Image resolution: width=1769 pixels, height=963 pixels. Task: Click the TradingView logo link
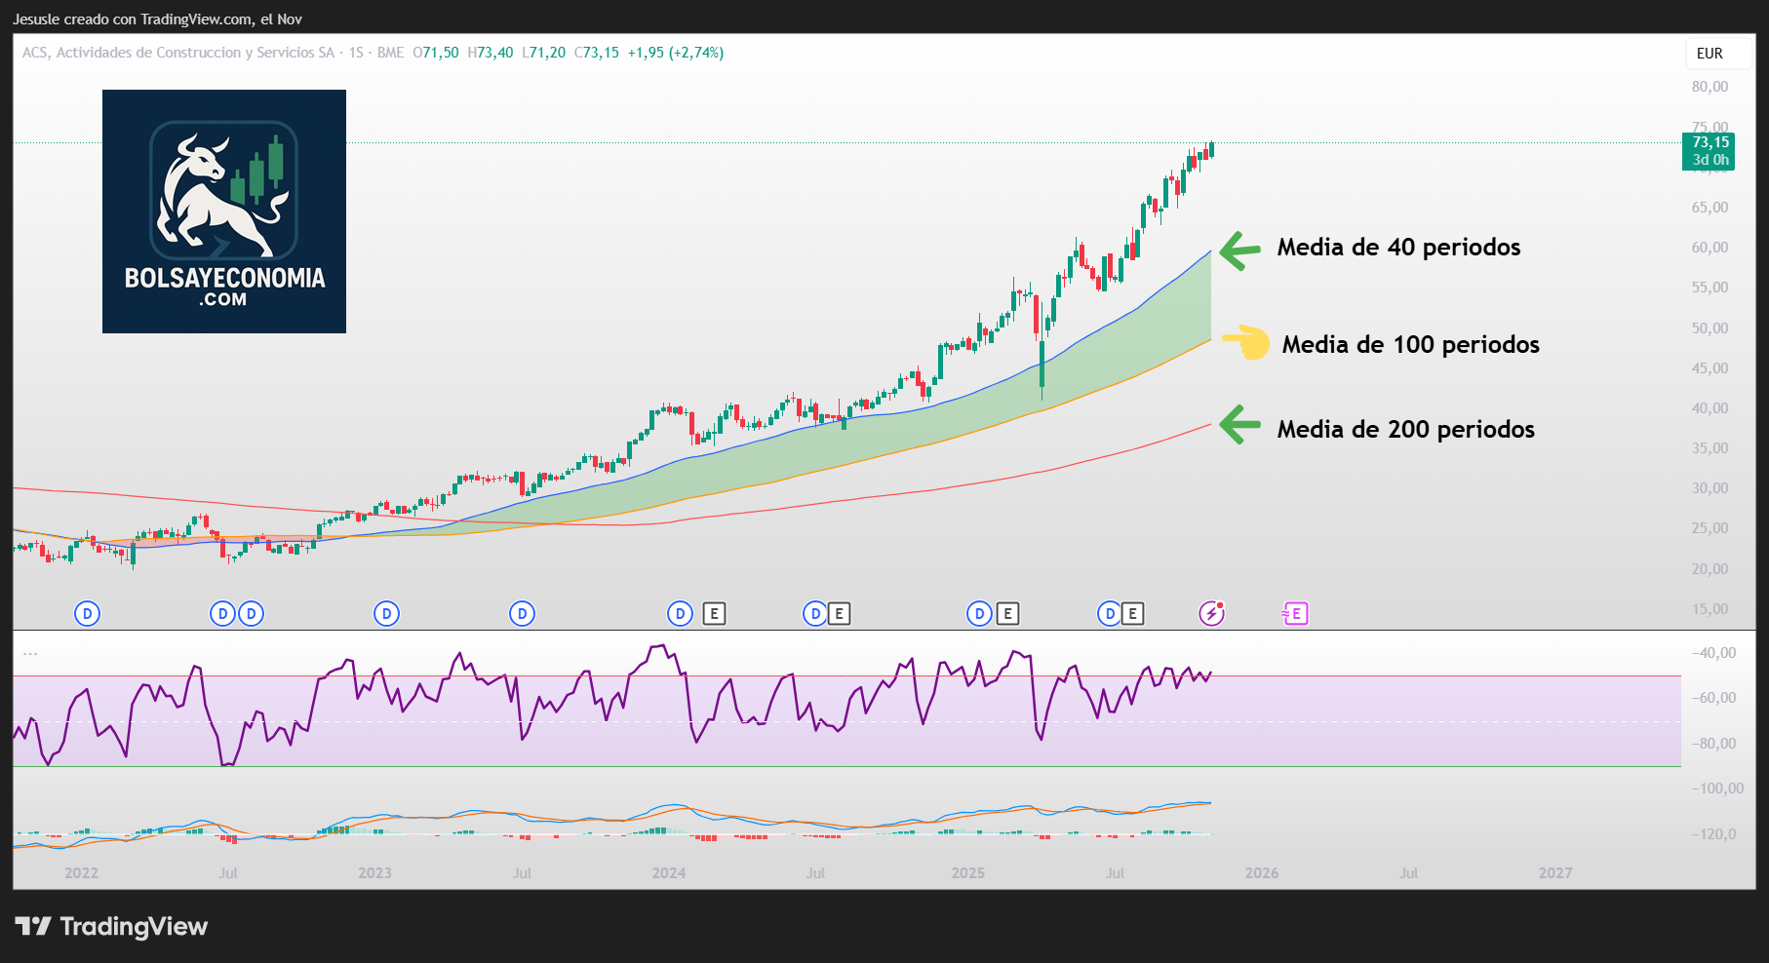click(111, 926)
